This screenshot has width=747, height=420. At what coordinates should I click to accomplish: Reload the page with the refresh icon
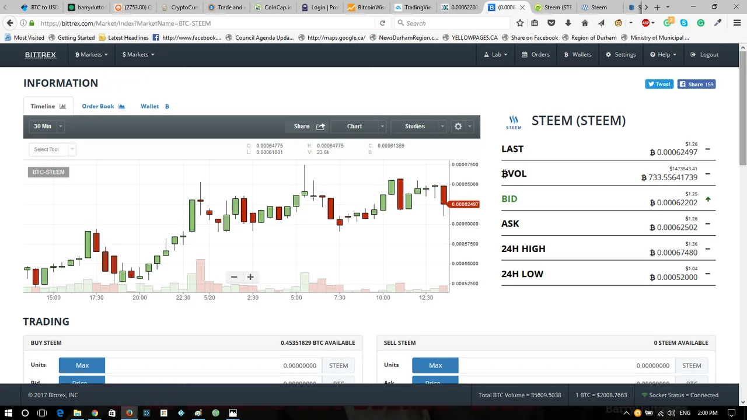click(x=382, y=23)
